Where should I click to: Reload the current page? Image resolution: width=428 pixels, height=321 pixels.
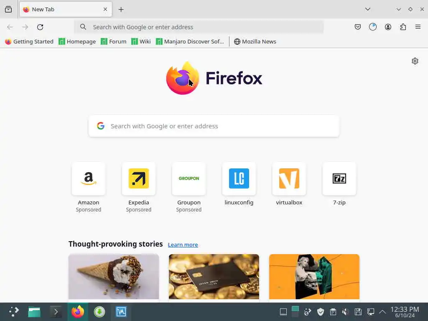pos(40,27)
